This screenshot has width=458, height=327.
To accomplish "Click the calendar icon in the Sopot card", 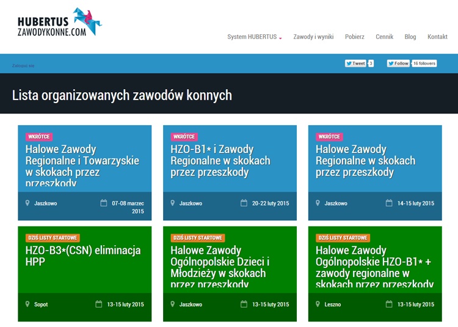I will point(99,304).
